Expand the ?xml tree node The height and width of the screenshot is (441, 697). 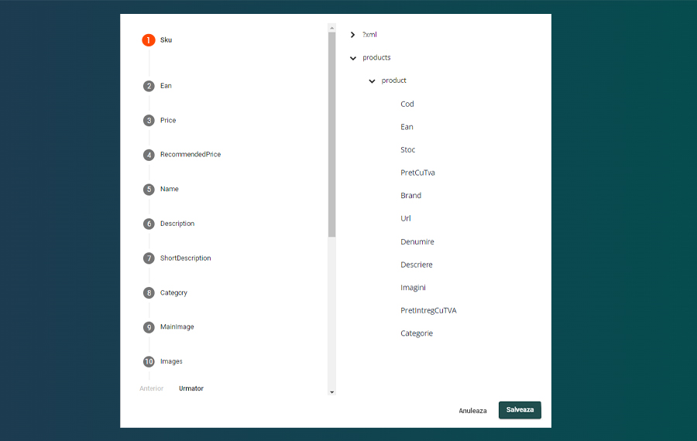(352, 35)
